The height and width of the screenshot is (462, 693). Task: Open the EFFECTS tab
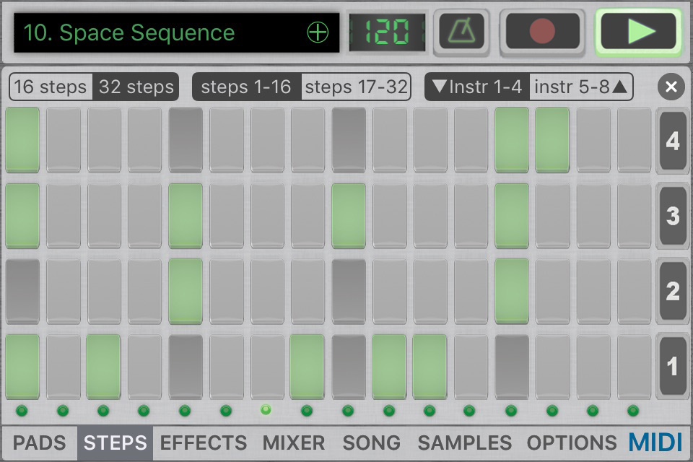coord(204,443)
